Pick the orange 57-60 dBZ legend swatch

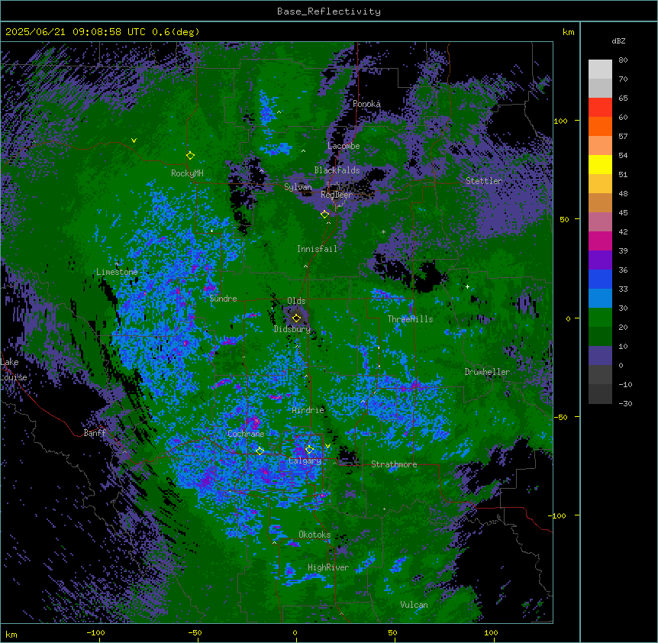(600, 127)
